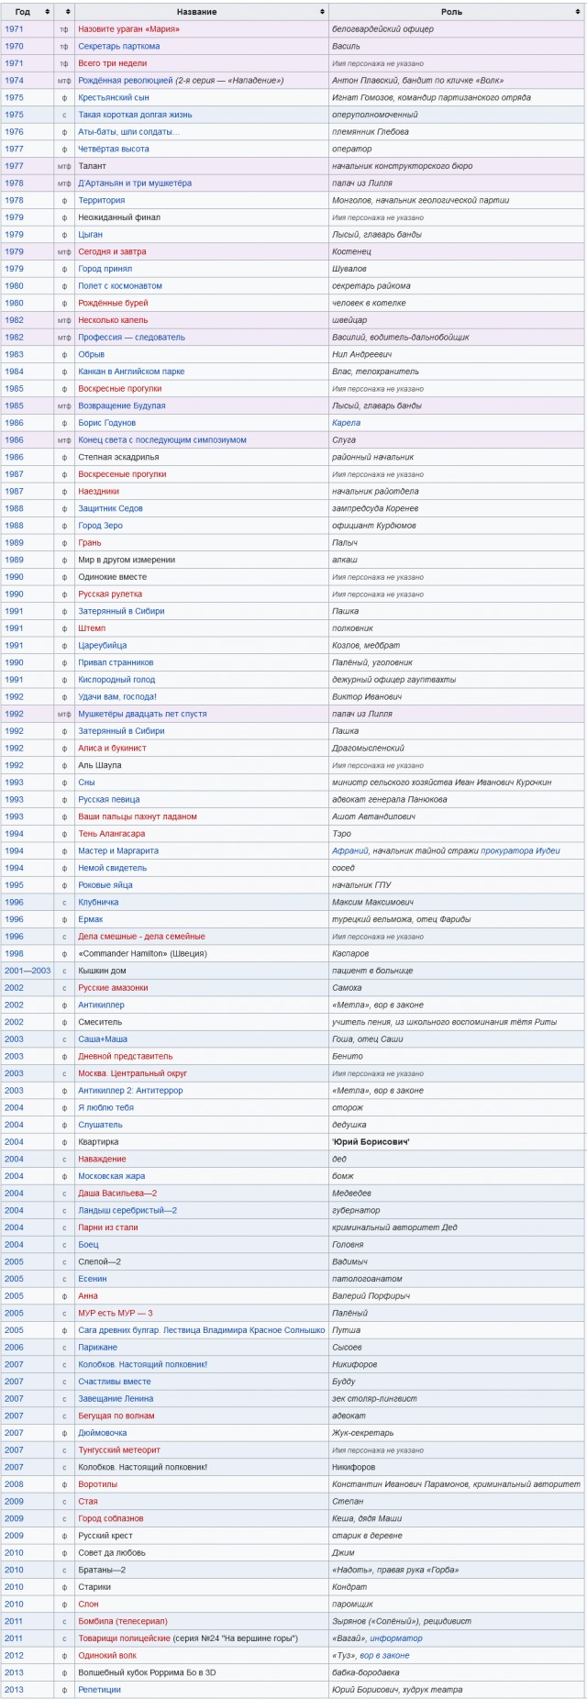Image resolution: width=587 pixels, height=1699 pixels.
Task: Open the «Сны» film link
Action: click(86, 783)
